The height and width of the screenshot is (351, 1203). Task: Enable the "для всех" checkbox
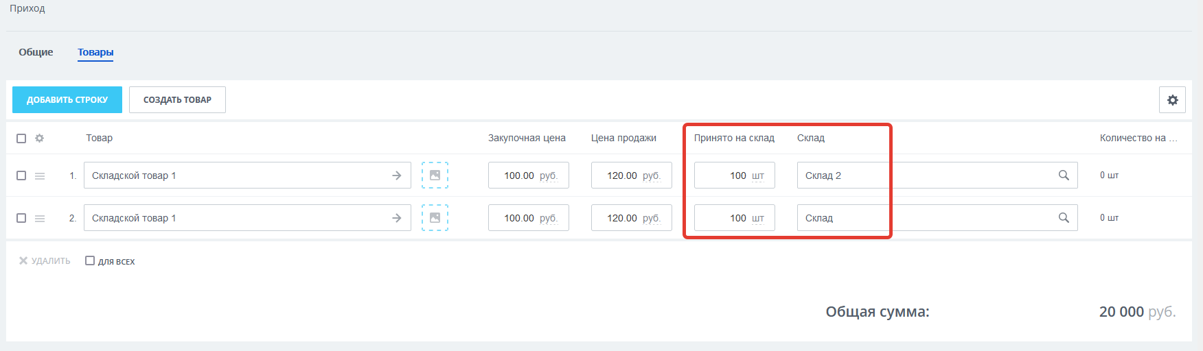(x=90, y=261)
